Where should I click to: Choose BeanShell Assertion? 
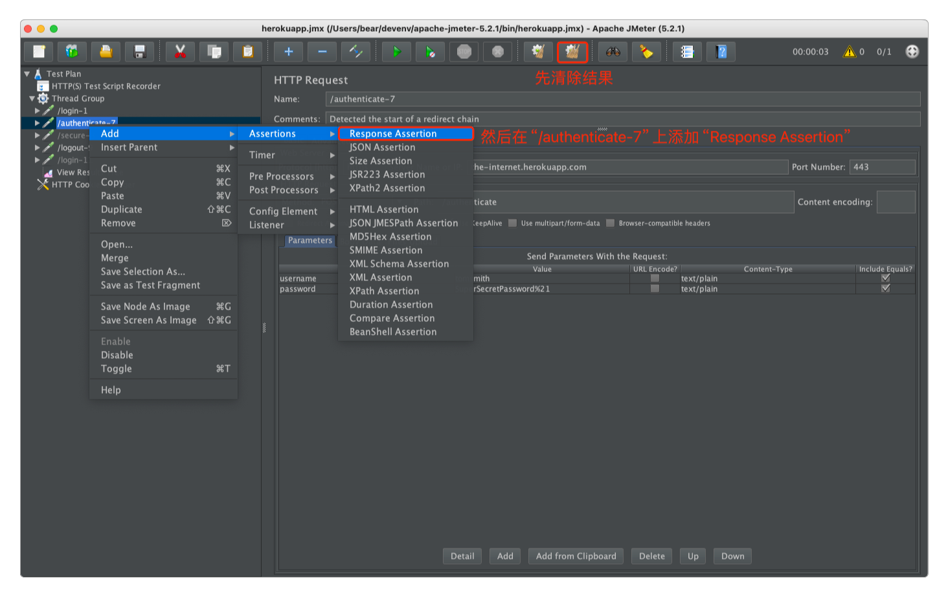click(406, 332)
